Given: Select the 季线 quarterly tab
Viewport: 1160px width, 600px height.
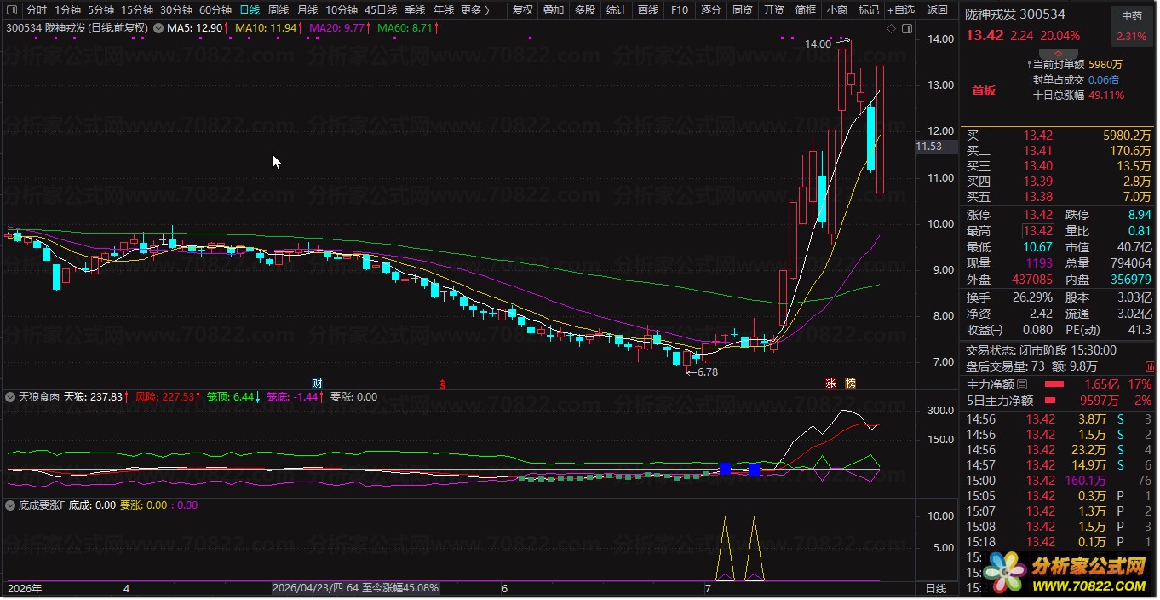Looking at the screenshot, I should pyautogui.click(x=415, y=10).
